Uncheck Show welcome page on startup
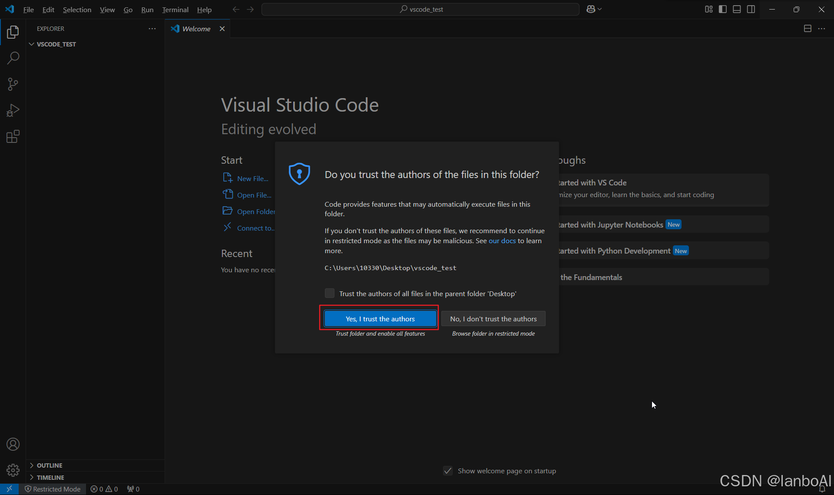834x495 pixels. pos(448,471)
